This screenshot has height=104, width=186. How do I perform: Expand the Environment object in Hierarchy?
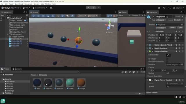pos(8,34)
